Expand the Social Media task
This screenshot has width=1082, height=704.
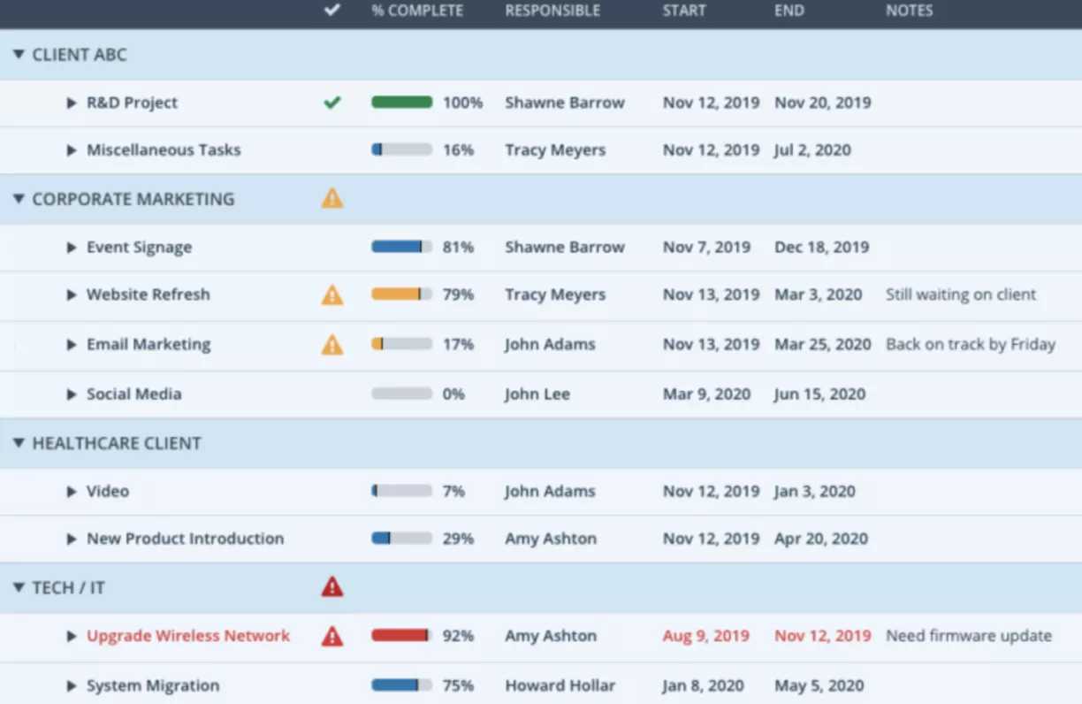[x=72, y=394]
